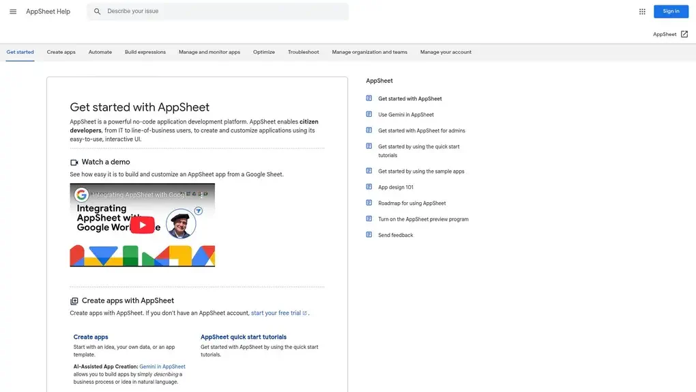Open the Google apps grid
This screenshot has width=696, height=392.
click(x=642, y=12)
